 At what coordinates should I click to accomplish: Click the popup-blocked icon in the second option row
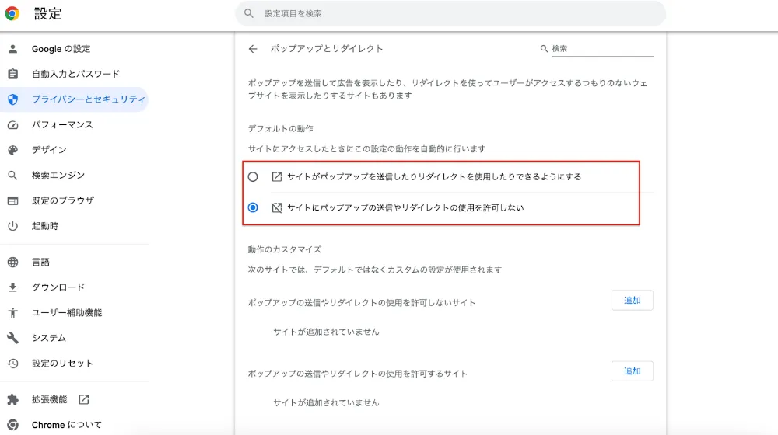277,207
